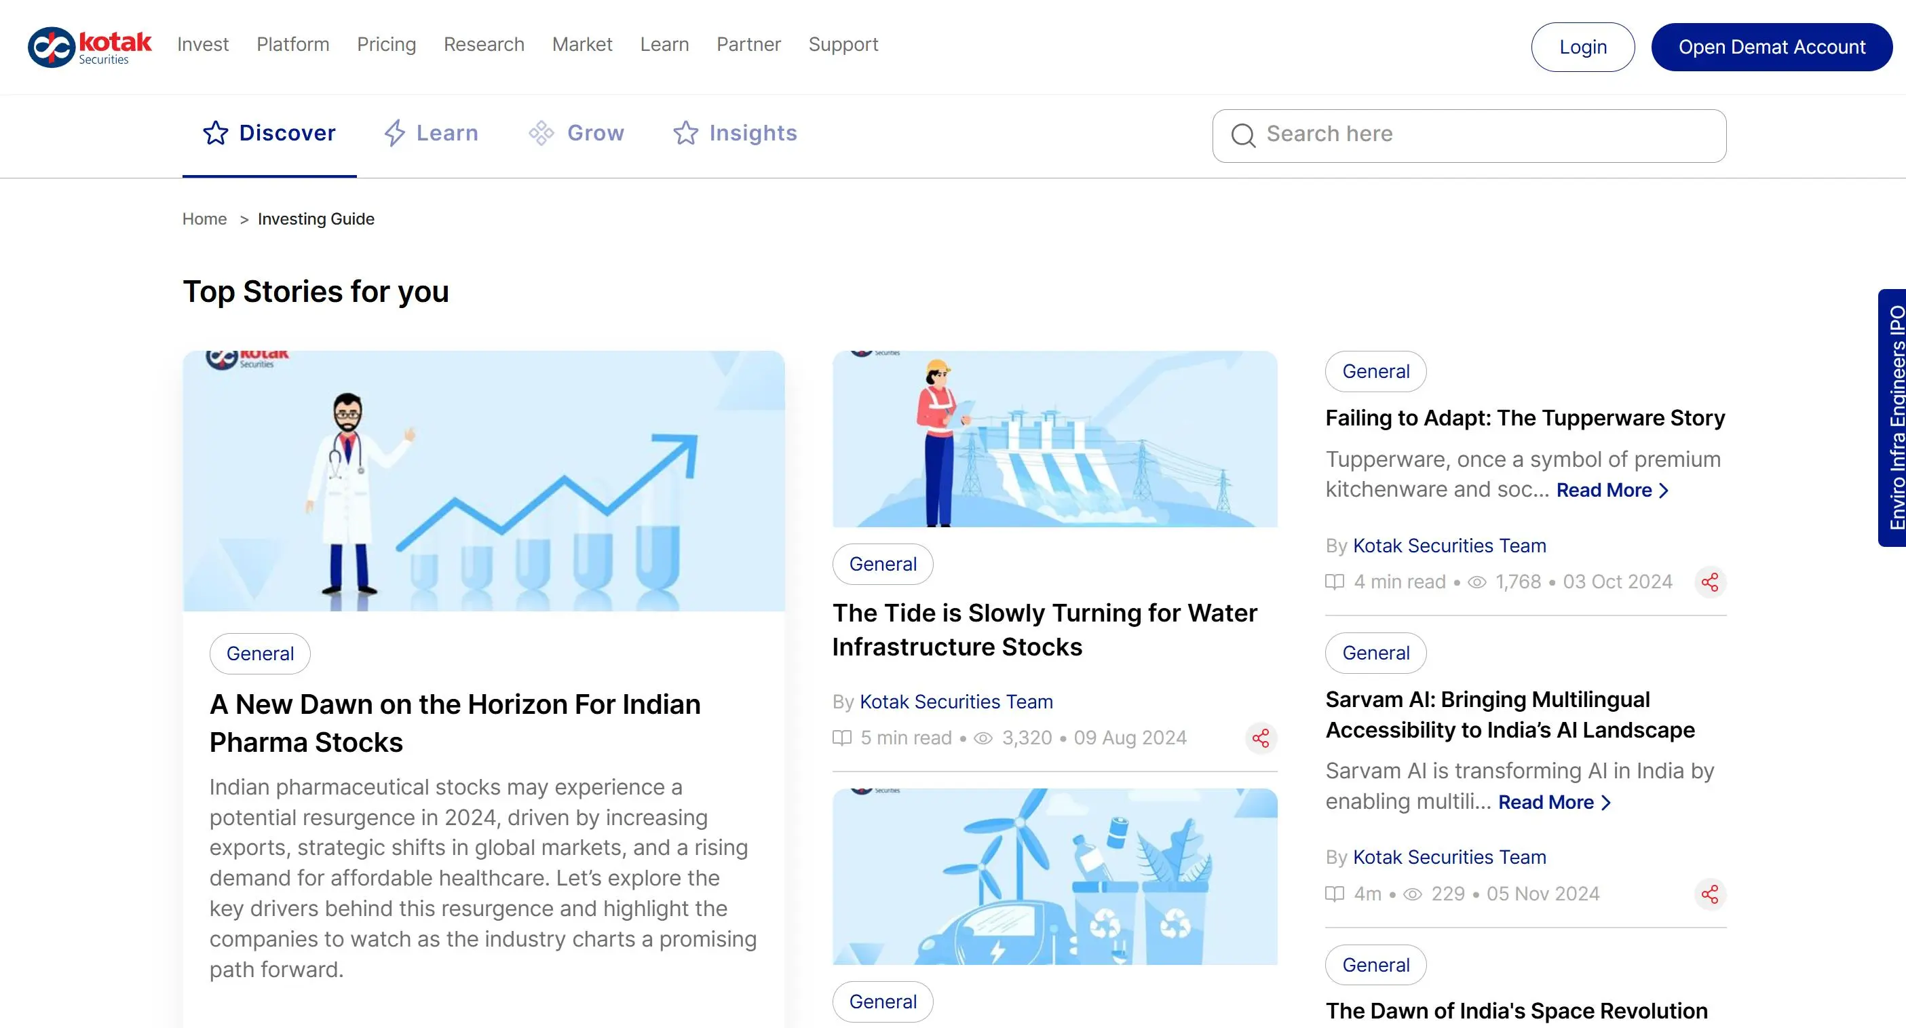Click the '5 min read' label

pos(907,738)
